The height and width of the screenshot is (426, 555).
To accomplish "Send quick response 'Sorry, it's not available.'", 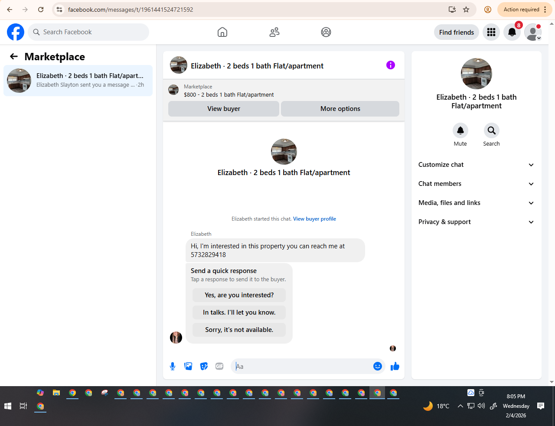I will tap(239, 330).
